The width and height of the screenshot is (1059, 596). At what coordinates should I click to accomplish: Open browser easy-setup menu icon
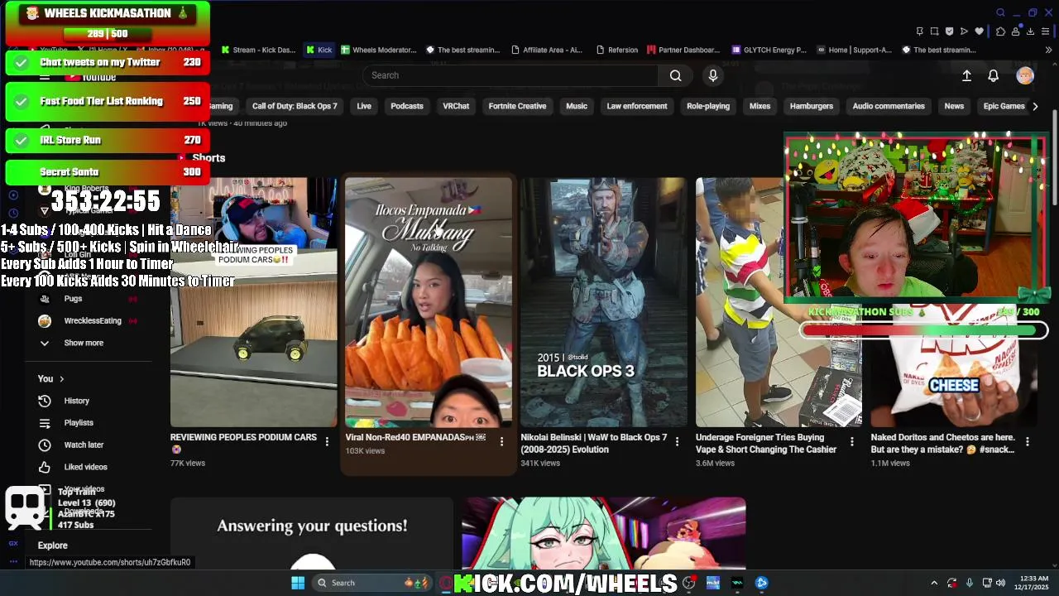[1046, 31]
